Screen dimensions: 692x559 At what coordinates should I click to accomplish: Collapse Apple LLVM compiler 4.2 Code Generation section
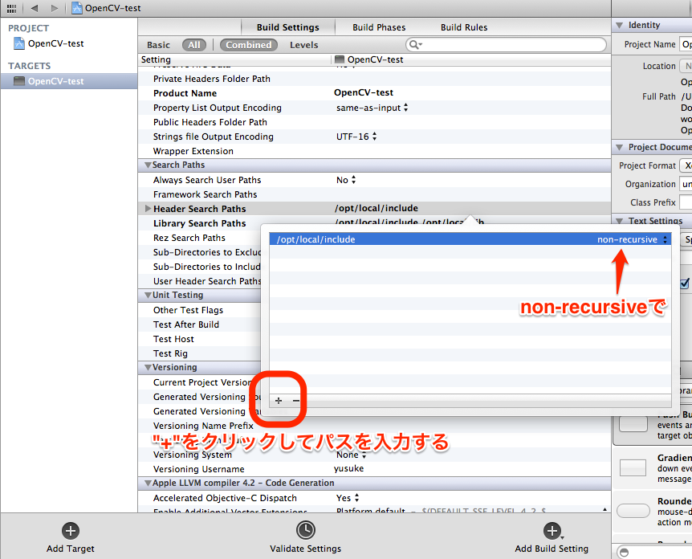(x=148, y=484)
